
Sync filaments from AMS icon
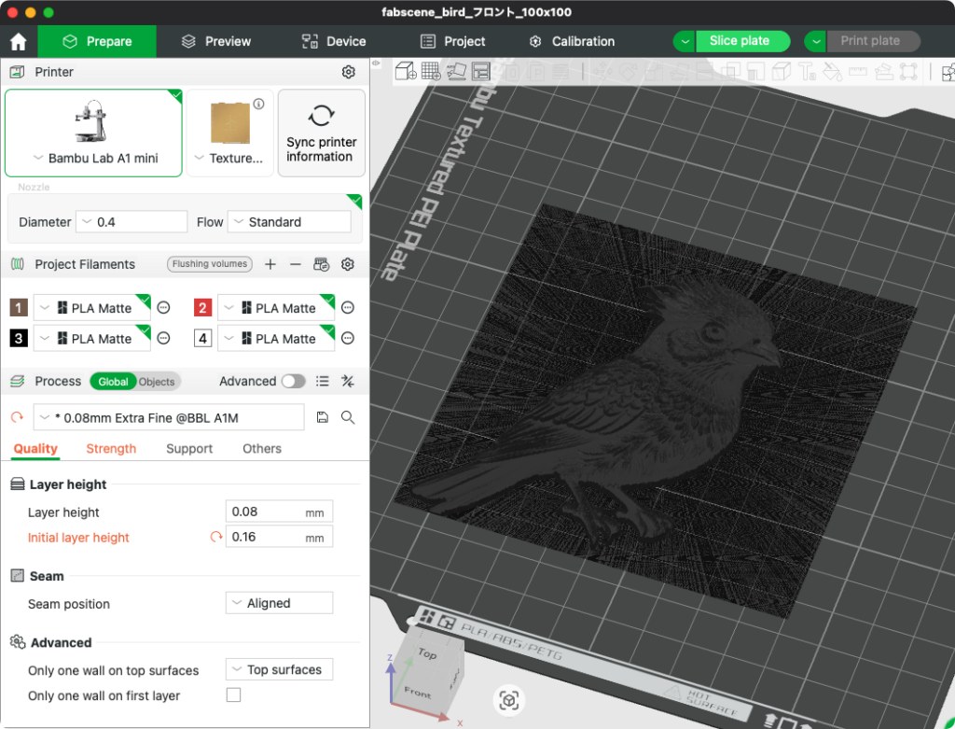point(321,264)
